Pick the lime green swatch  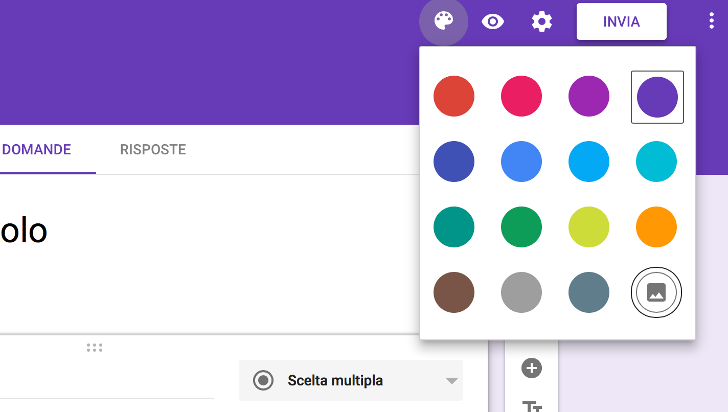tap(589, 227)
